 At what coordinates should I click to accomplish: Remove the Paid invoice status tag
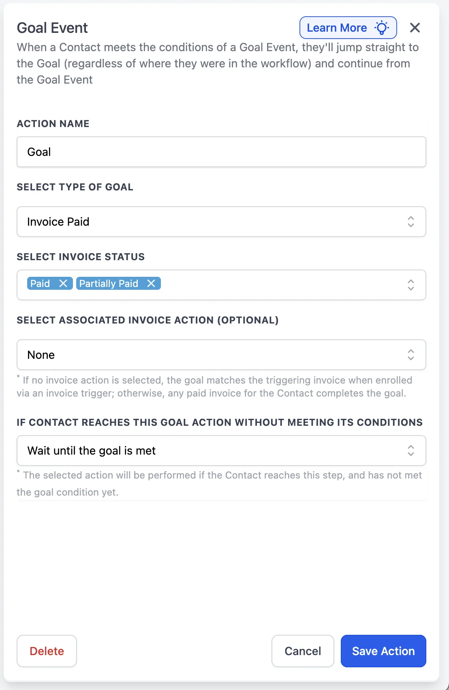coord(63,283)
